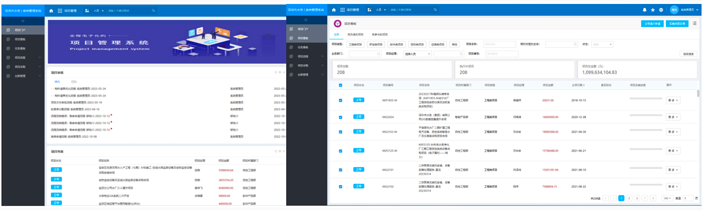This screenshot has width=703, height=210.
Task: Open the 状态 dropdown filter
Action: pyautogui.click(x=602, y=44)
